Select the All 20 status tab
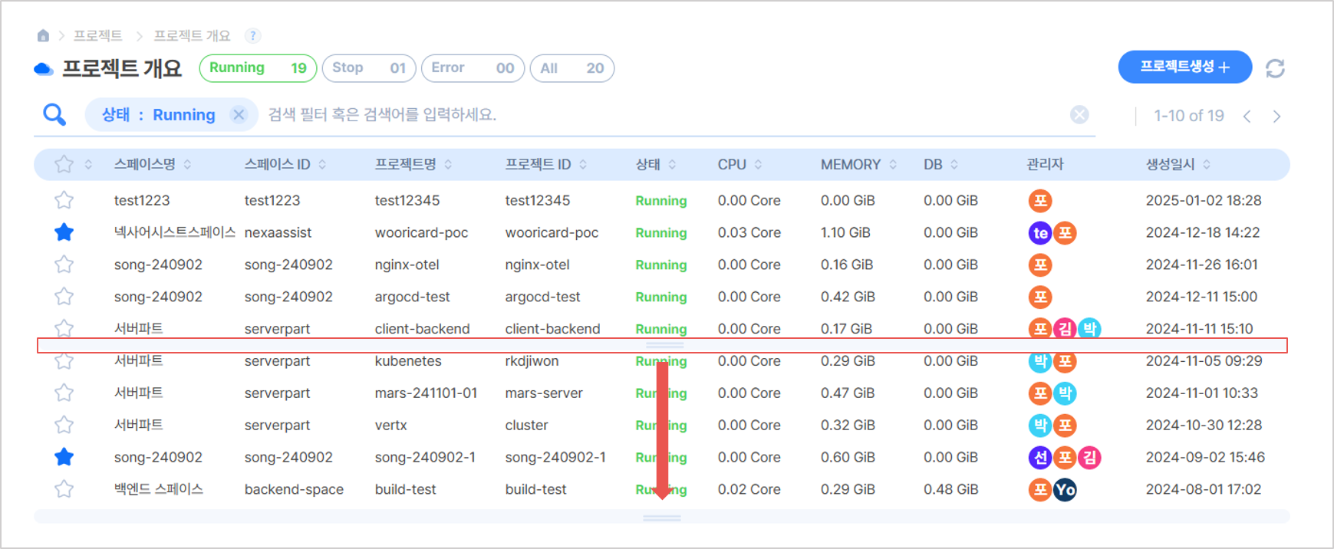Screen dimensions: 1334x549 (x=572, y=68)
